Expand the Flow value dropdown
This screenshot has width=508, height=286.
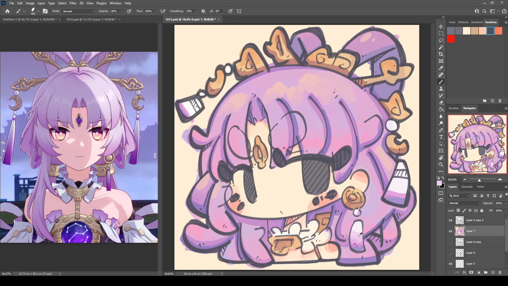(155, 11)
